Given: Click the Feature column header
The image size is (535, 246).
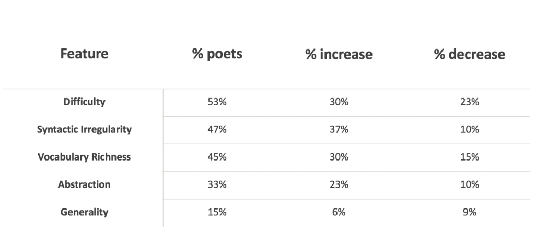Looking at the screenshot, I should (84, 54).
